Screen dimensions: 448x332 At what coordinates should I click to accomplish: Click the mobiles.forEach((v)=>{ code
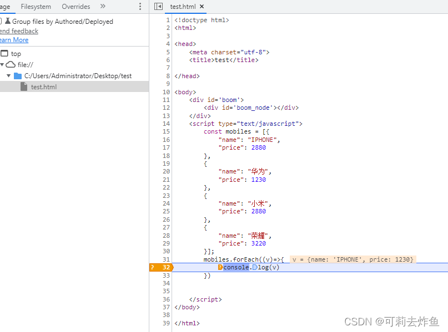[243, 259]
